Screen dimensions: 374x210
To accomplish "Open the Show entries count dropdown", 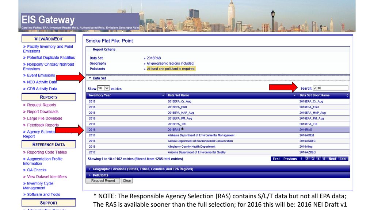I will point(103,88).
